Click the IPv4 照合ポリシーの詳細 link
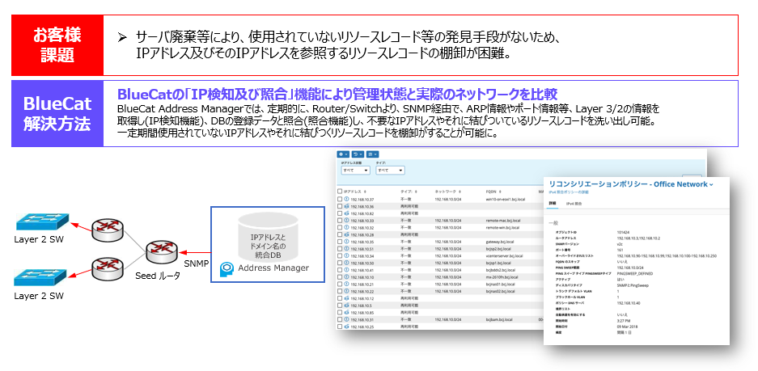This screenshot has width=758, height=371. pyautogui.click(x=570, y=193)
